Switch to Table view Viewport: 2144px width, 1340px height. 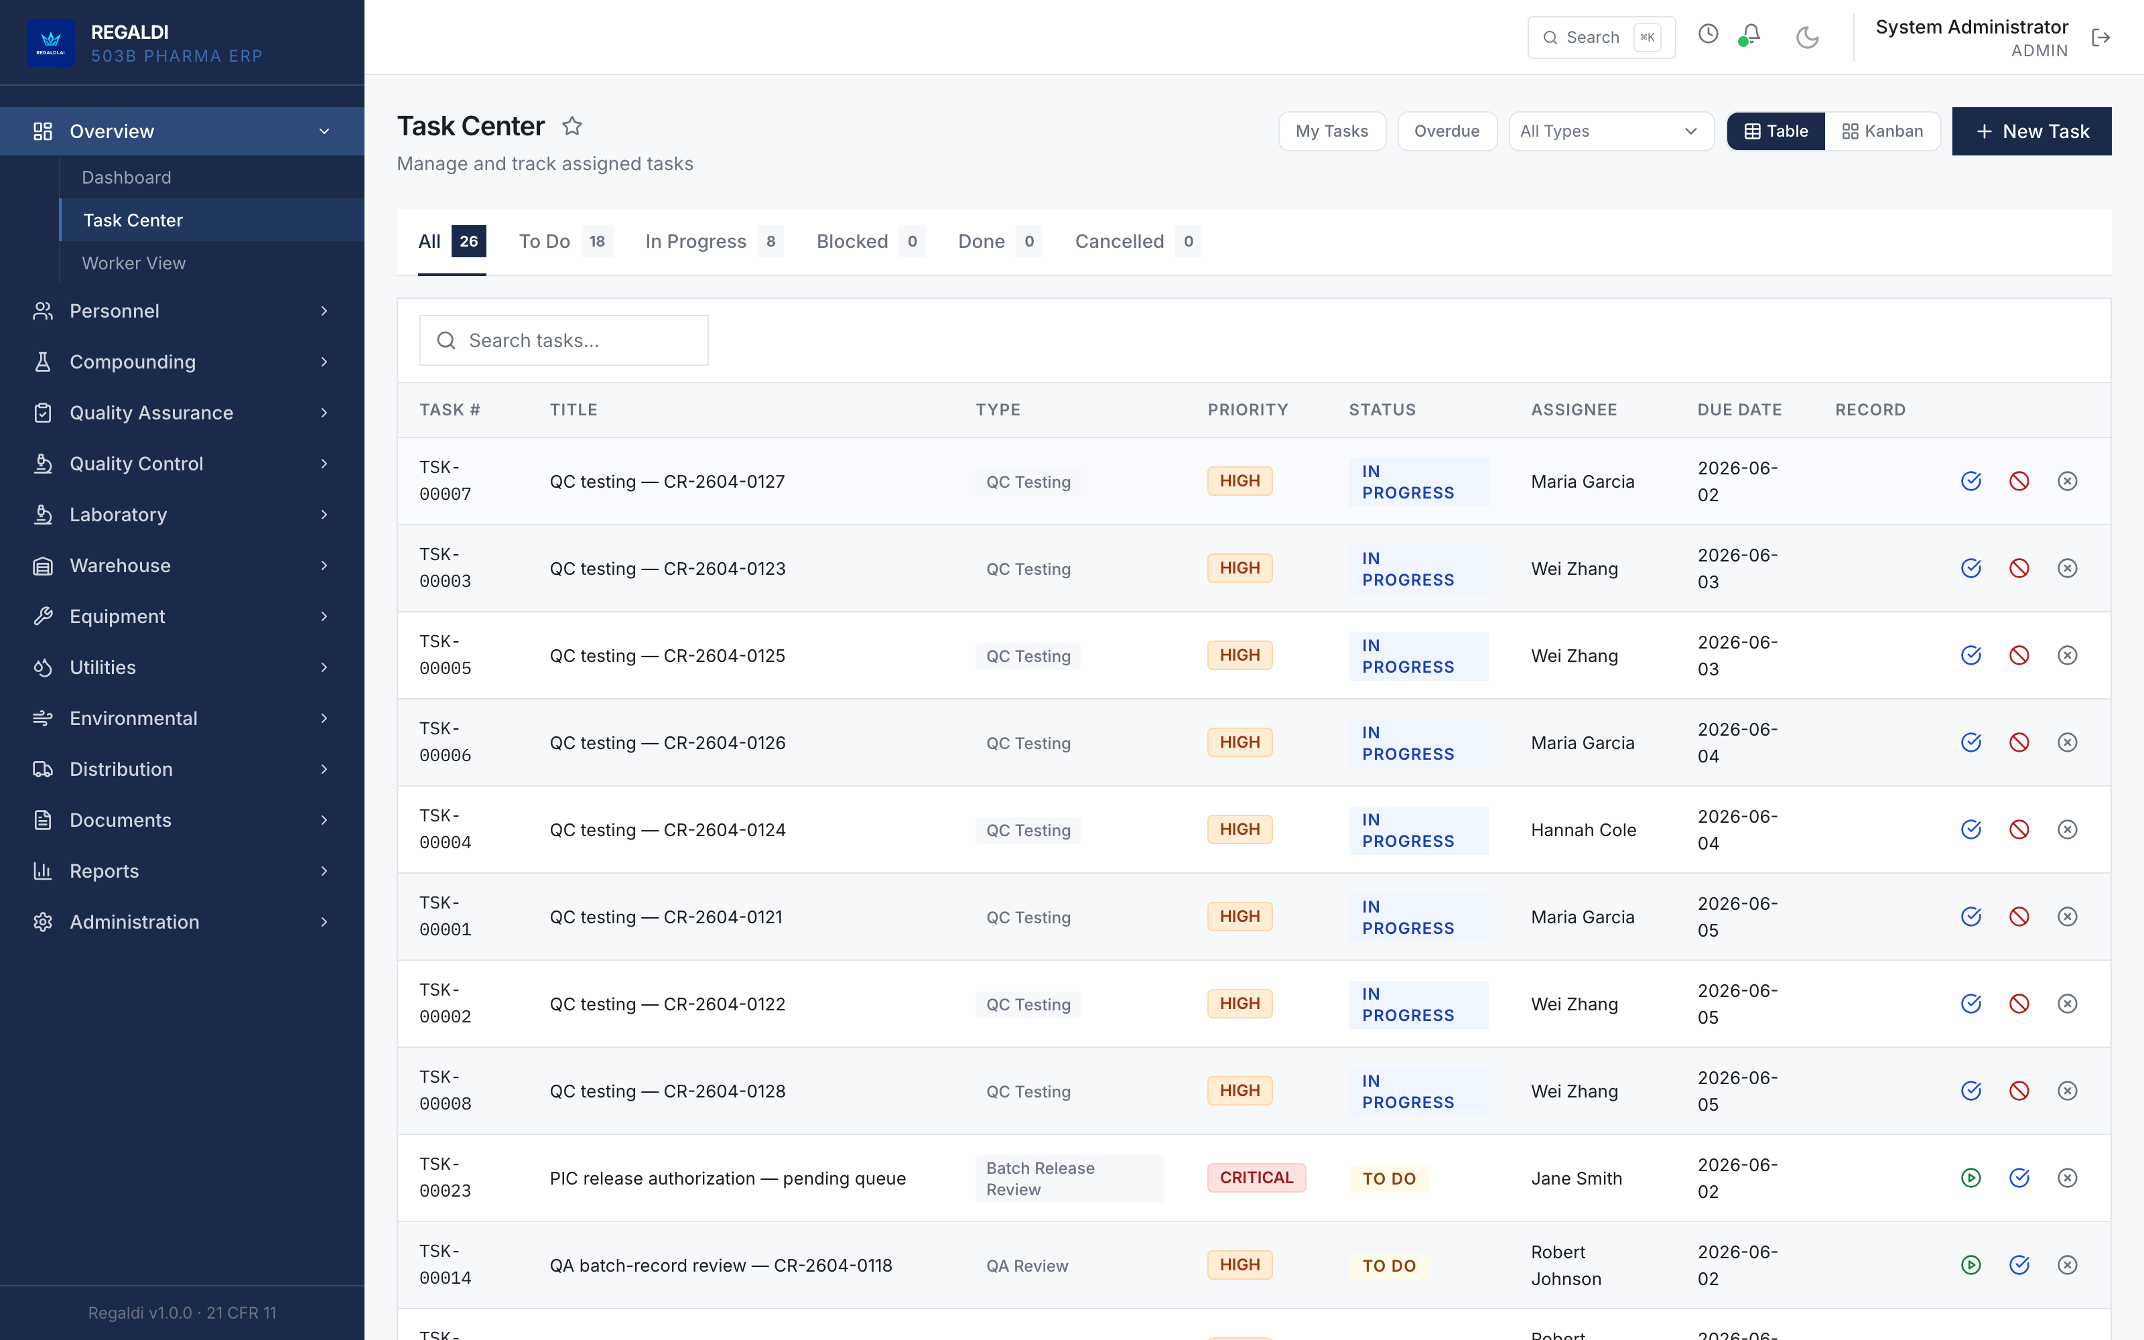point(1775,131)
